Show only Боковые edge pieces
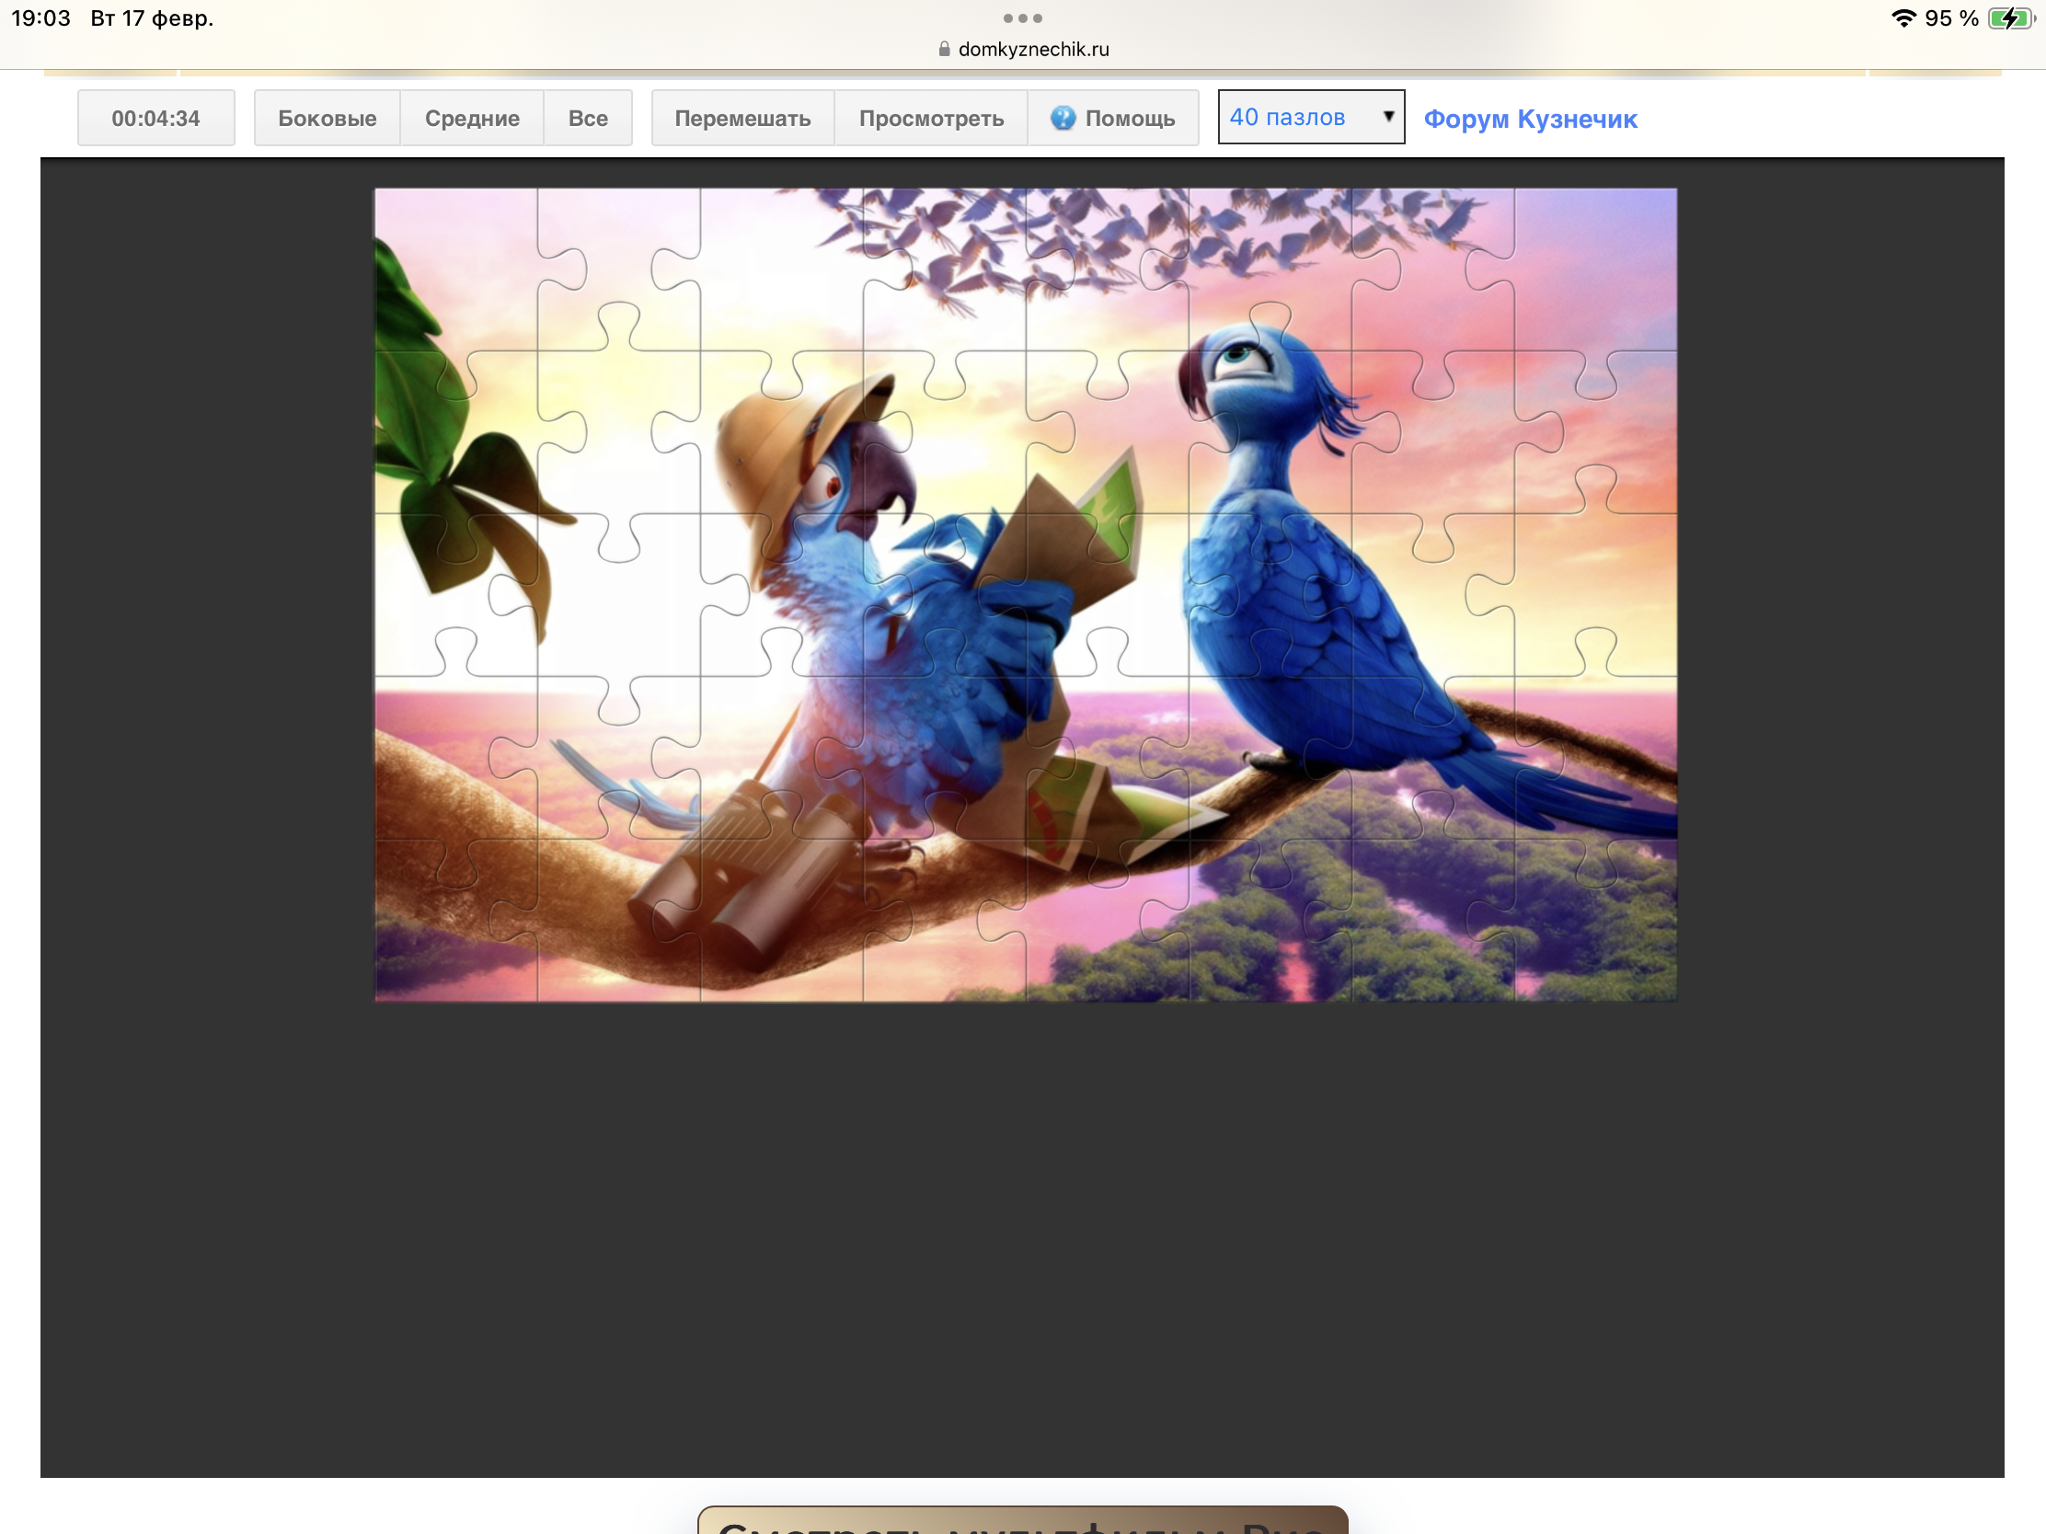The height and width of the screenshot is (1534, 2046). [327, 119]
